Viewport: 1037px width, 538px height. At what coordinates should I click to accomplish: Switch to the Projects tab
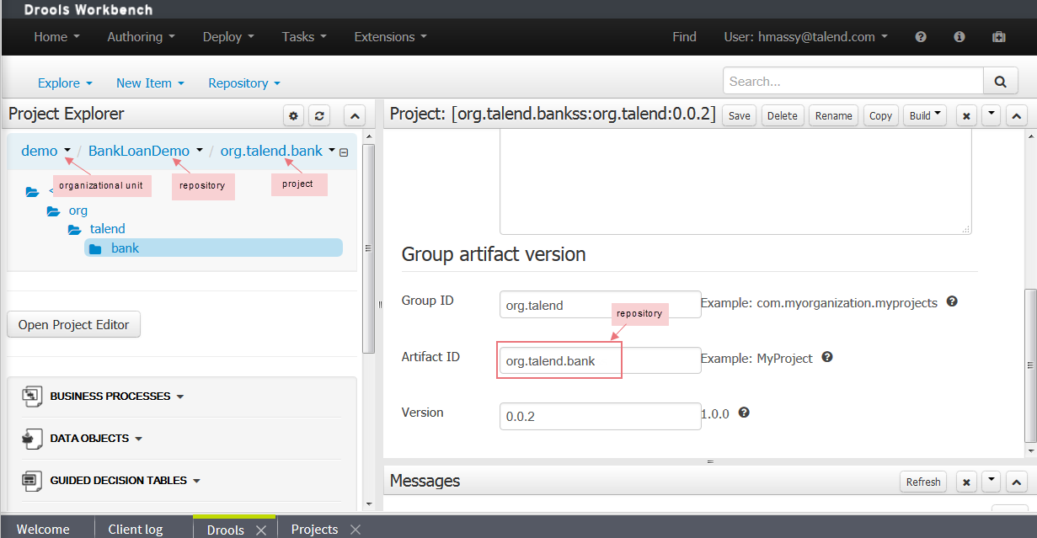coord(314,529)
